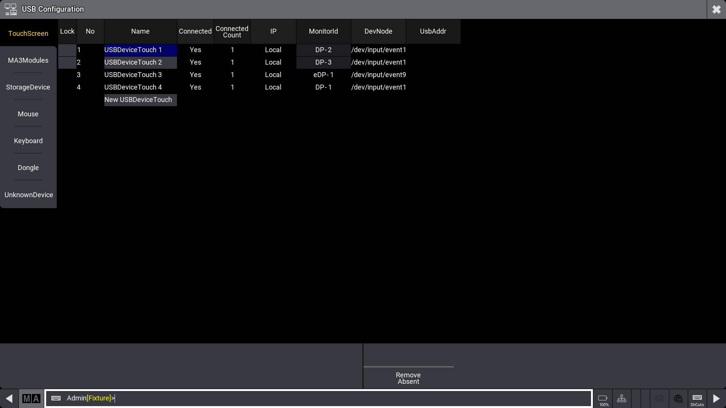Open MonitorId DP-3 selector for row 2
The image size is (726, 408).
coord(323,62)
